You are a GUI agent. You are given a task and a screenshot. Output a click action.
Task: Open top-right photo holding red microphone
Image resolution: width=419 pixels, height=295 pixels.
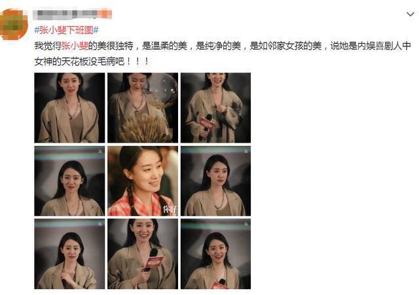pyautogui.click(x=215, y=107)
